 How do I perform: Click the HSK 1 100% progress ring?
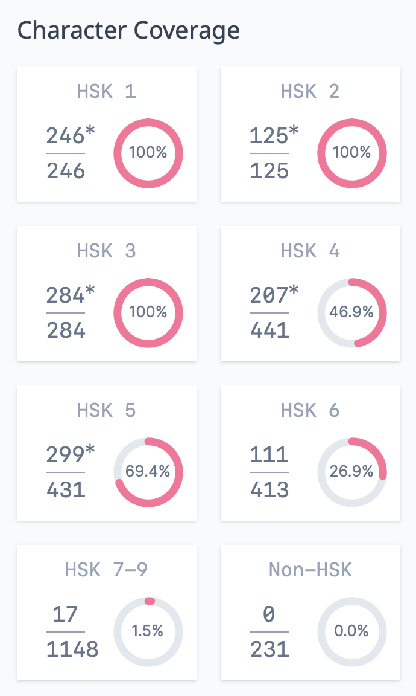pyautogui.click(x=148, y=153)
